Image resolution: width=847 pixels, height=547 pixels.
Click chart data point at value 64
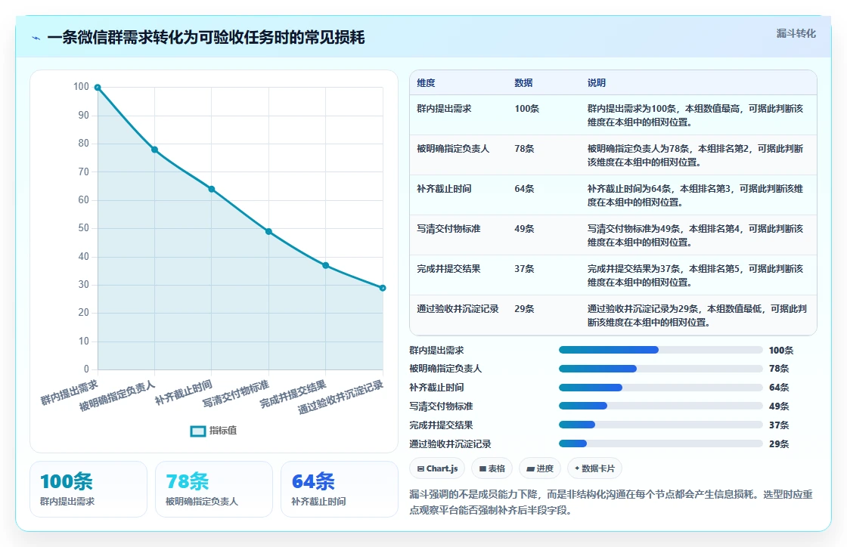tap(212, 189)
